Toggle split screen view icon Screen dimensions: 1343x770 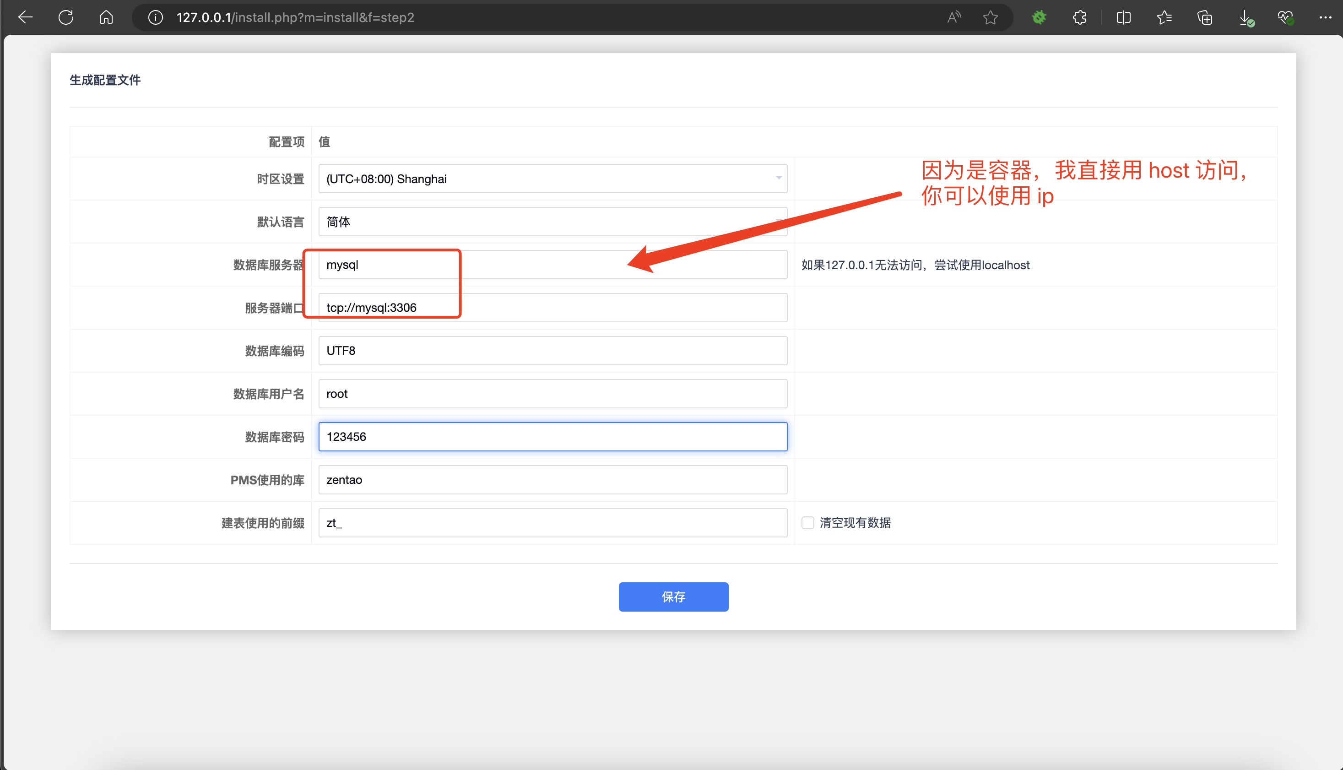[1123, 17]
